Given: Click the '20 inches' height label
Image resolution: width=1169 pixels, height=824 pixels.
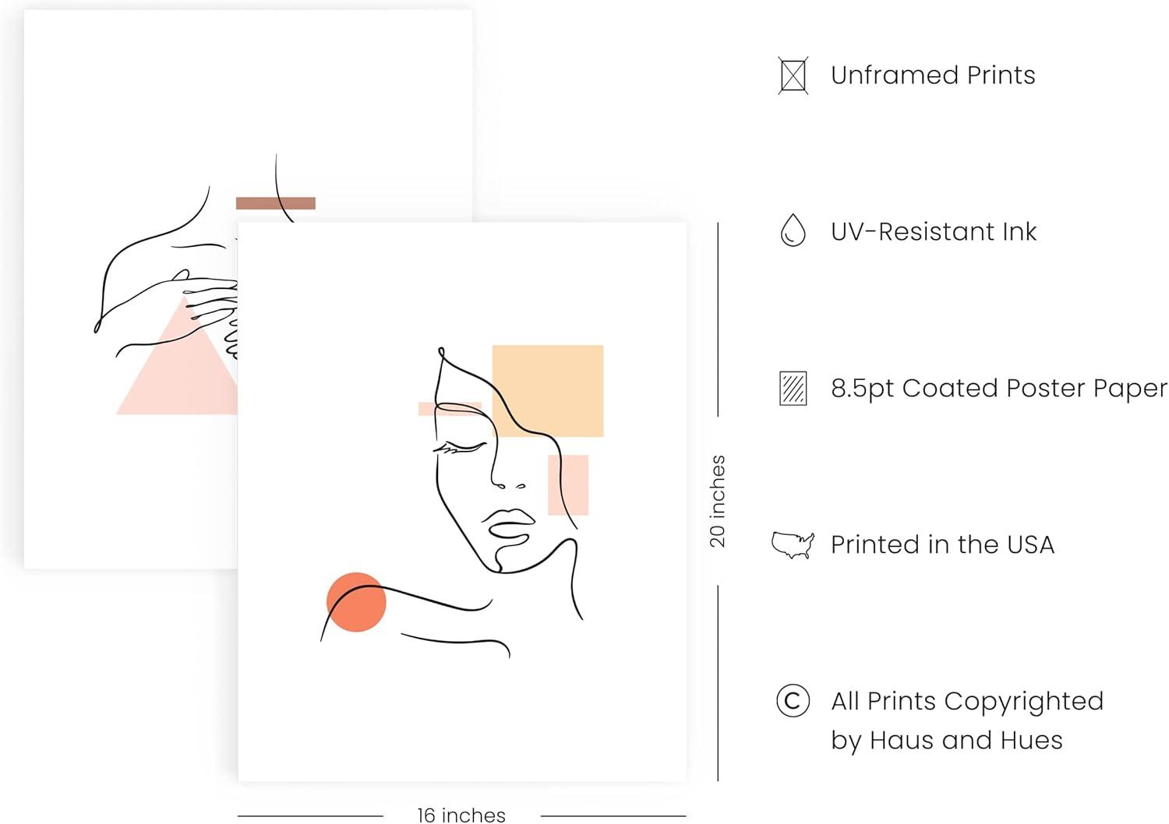Looking at the screenshot, I should [x=717, y=501].
